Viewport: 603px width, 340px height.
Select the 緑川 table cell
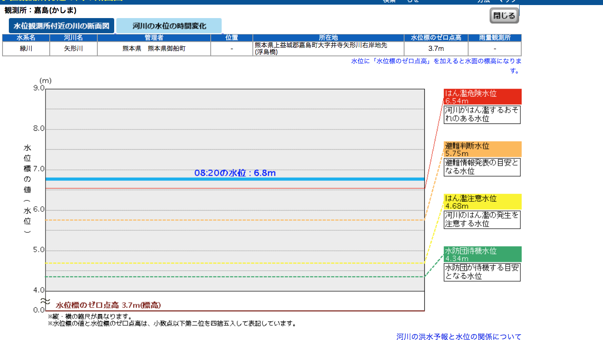coord(26,49)
